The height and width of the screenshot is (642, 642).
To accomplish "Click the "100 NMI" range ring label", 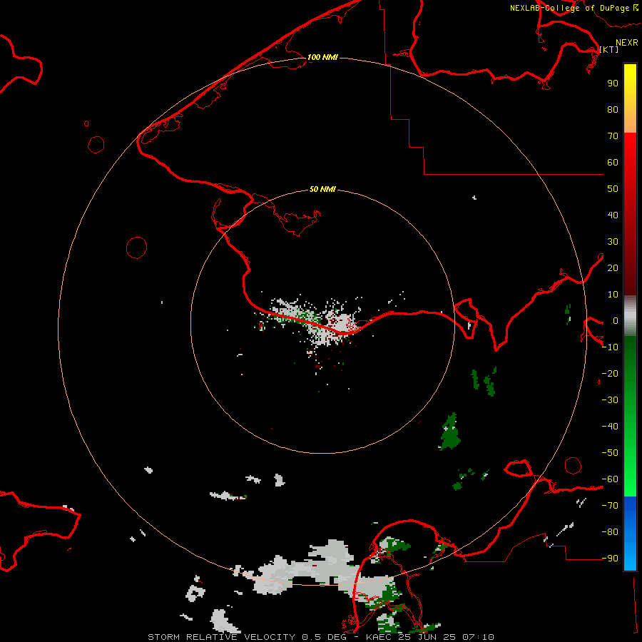I will click(x=322, y=57).
